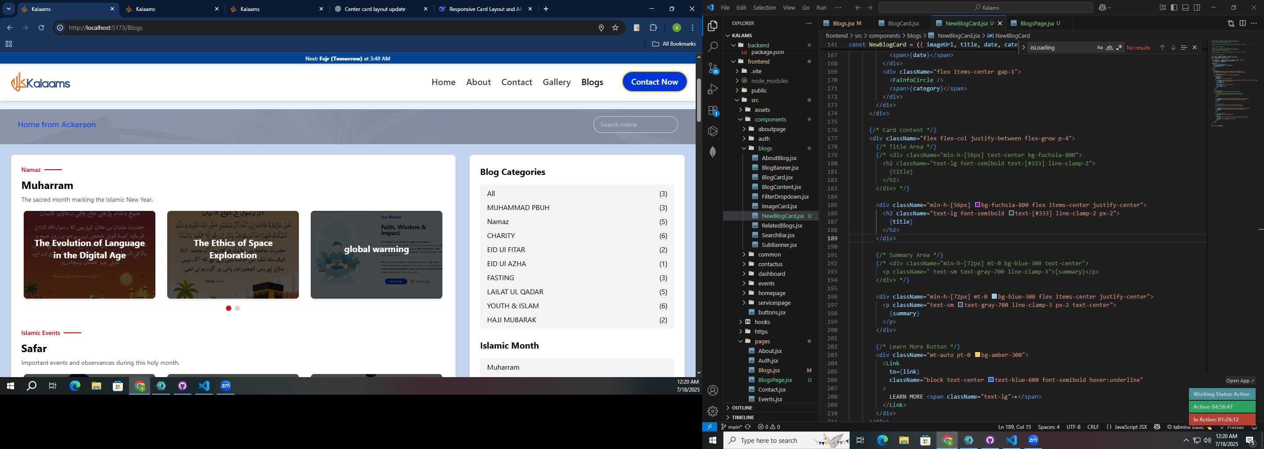Click the bg-fuchsia-800 color swatch in code
Image resolution: width=1264 pixels, height=449 pixels.
coord(977,205)
